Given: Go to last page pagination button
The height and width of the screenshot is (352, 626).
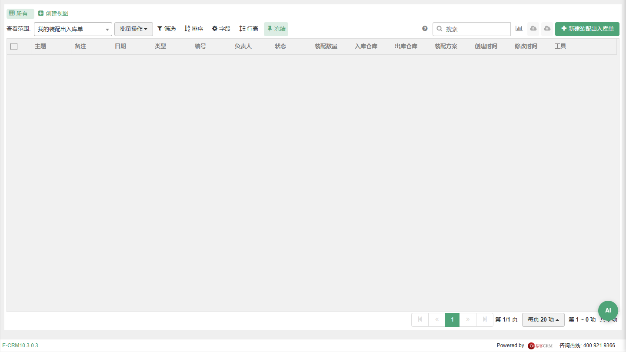Looking at the screenshot, I should click(485, 319).
